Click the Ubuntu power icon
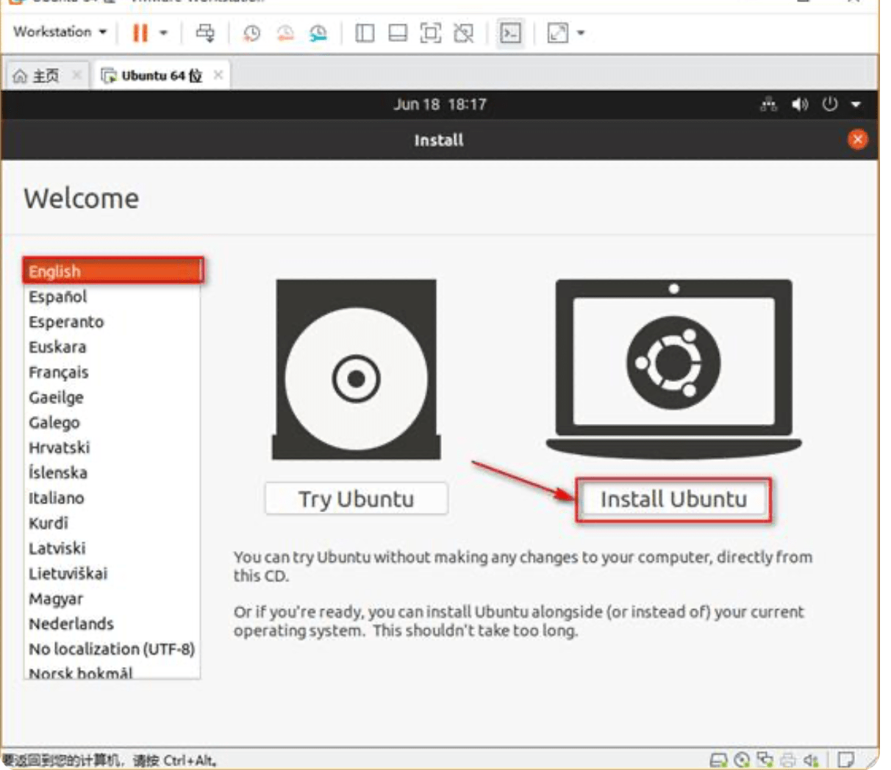The image size is (891, 770). pos(830,104)
